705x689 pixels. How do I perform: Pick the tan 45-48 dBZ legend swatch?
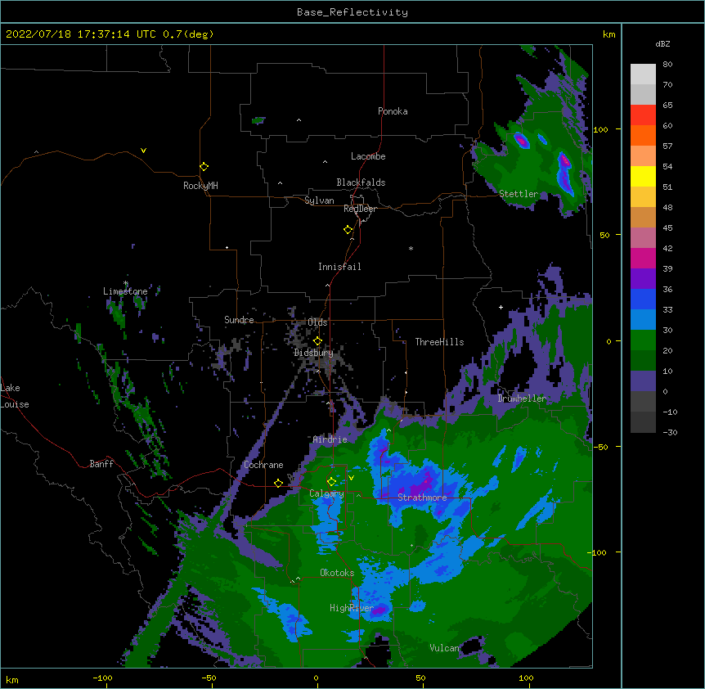[643, 217]
